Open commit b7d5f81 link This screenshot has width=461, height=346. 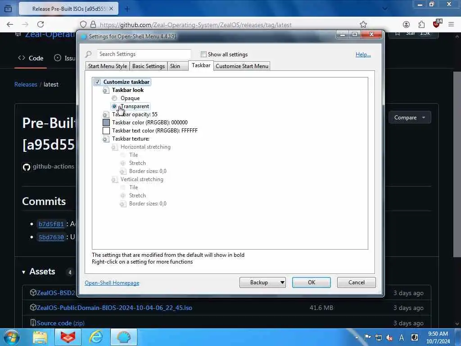(51, 224)
